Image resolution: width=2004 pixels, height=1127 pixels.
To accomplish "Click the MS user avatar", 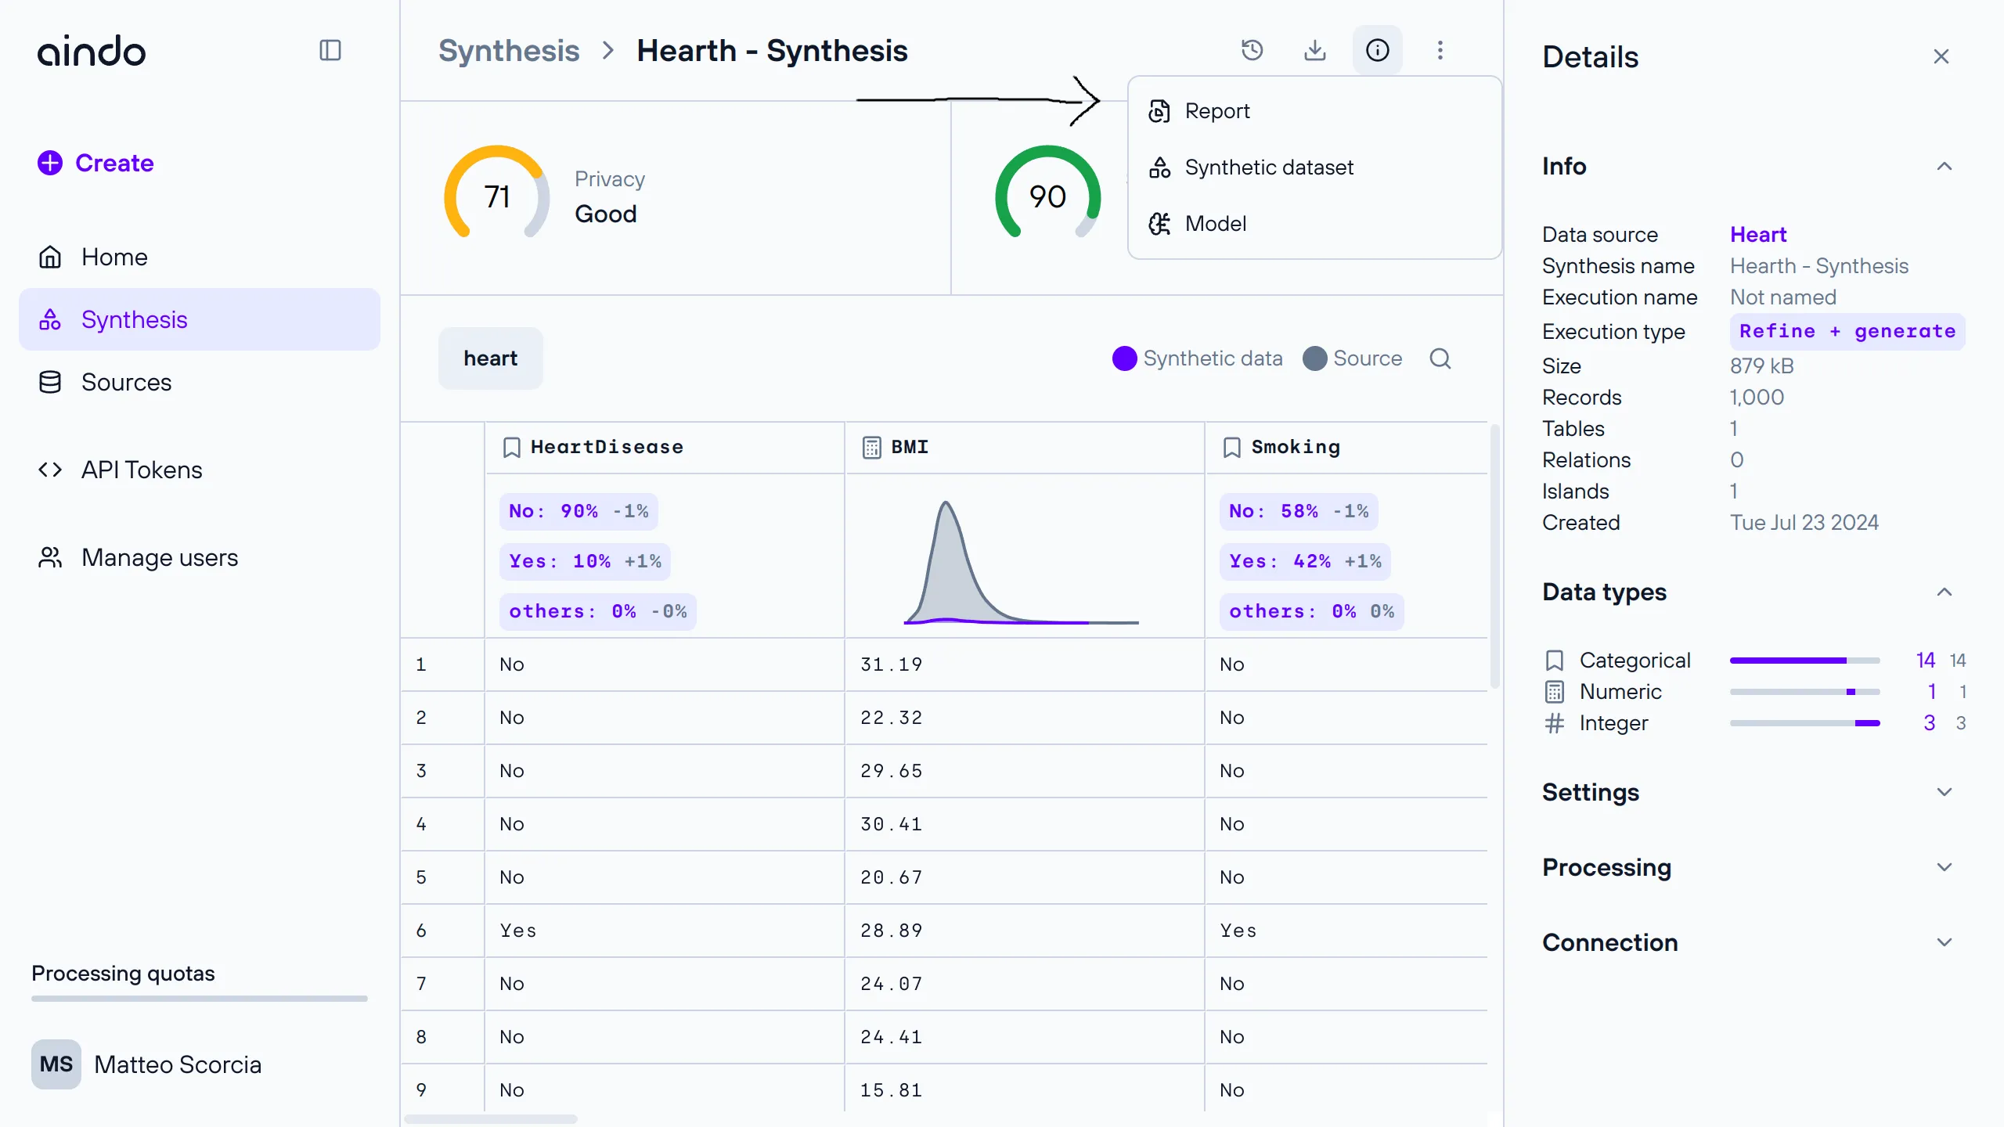I will 56,1064.
